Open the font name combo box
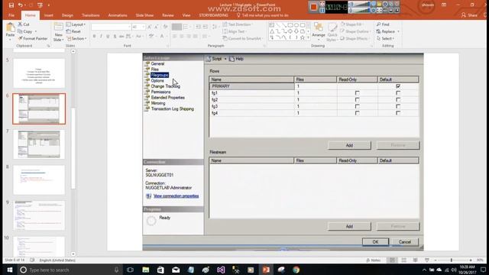 [x=111, y=27]
